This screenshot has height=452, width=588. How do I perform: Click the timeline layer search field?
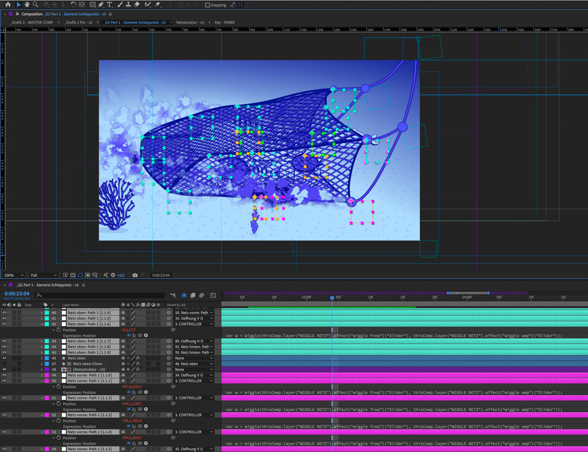(x=100, y=296)
